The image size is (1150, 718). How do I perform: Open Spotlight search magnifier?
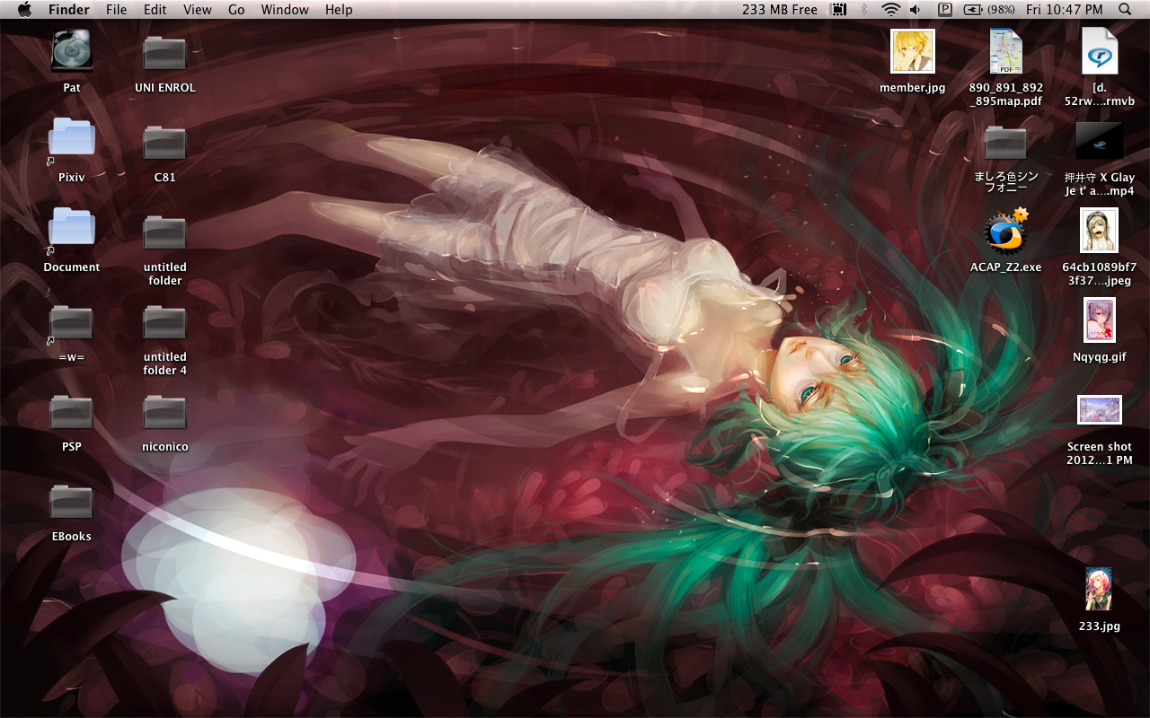(1125, 10)
